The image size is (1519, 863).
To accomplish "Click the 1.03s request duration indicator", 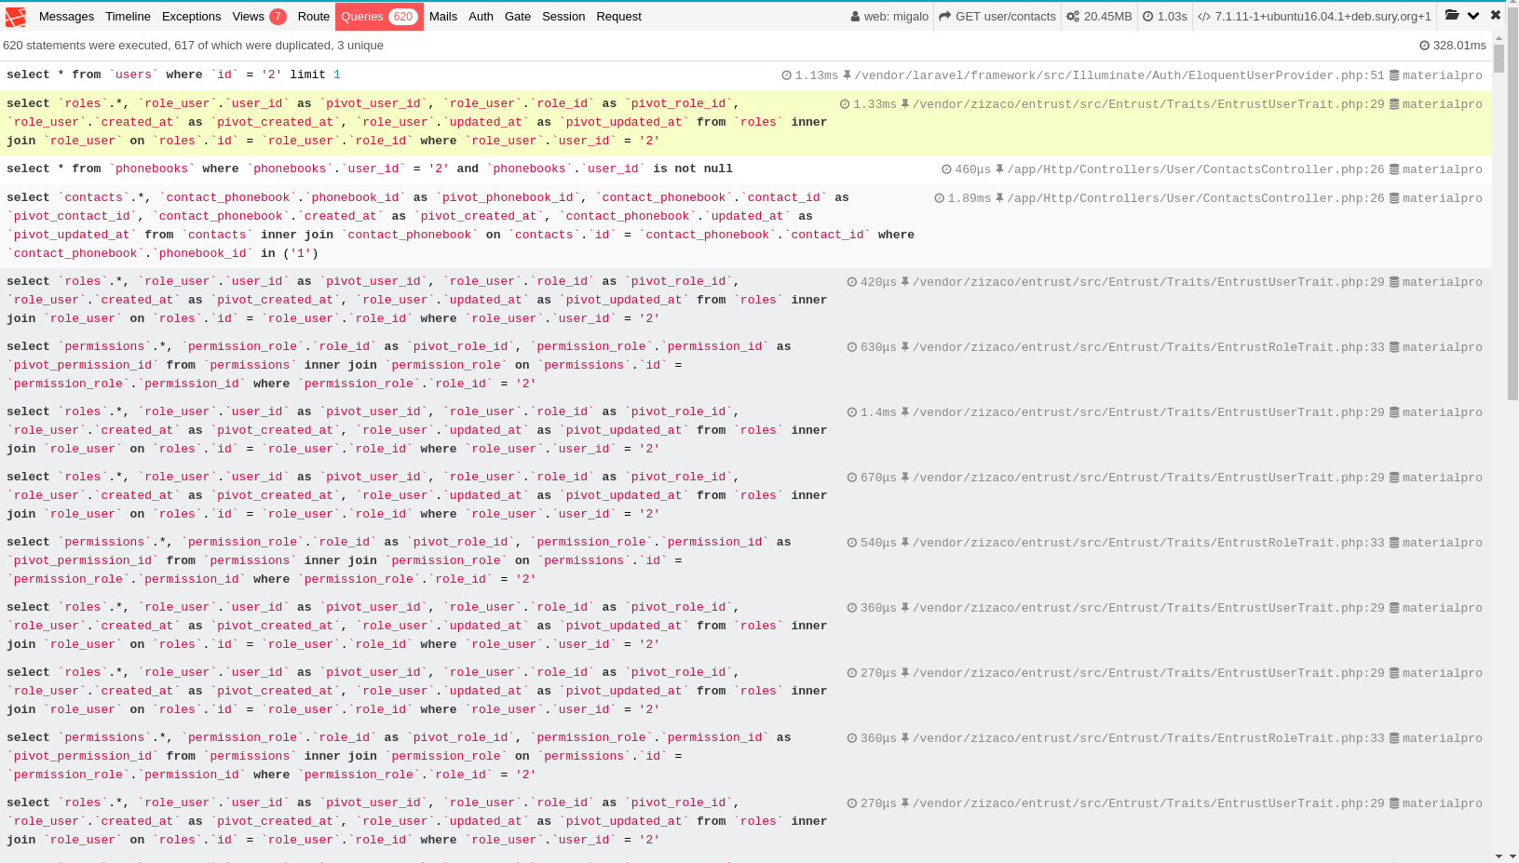I will (x=1165, y=17).
